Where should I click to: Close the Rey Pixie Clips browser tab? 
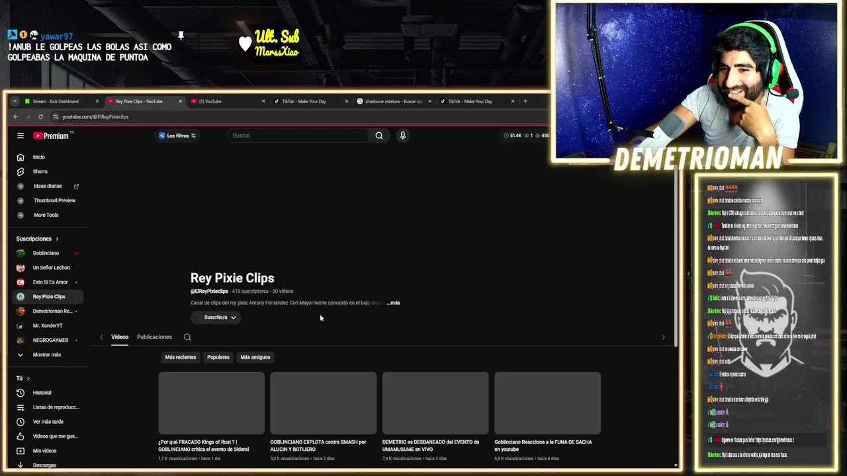[x=180, y=101]
